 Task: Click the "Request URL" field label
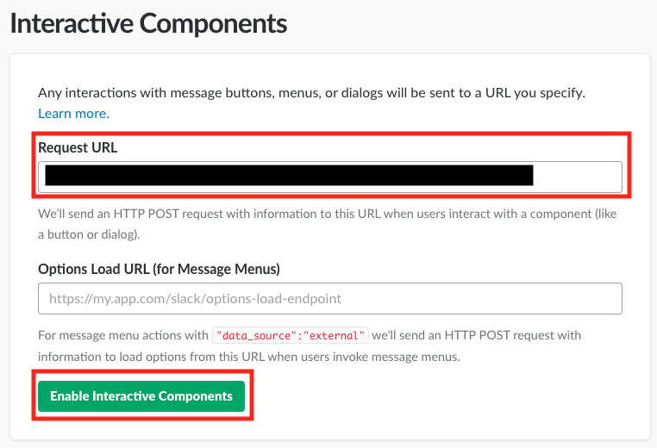click(78, 147)
